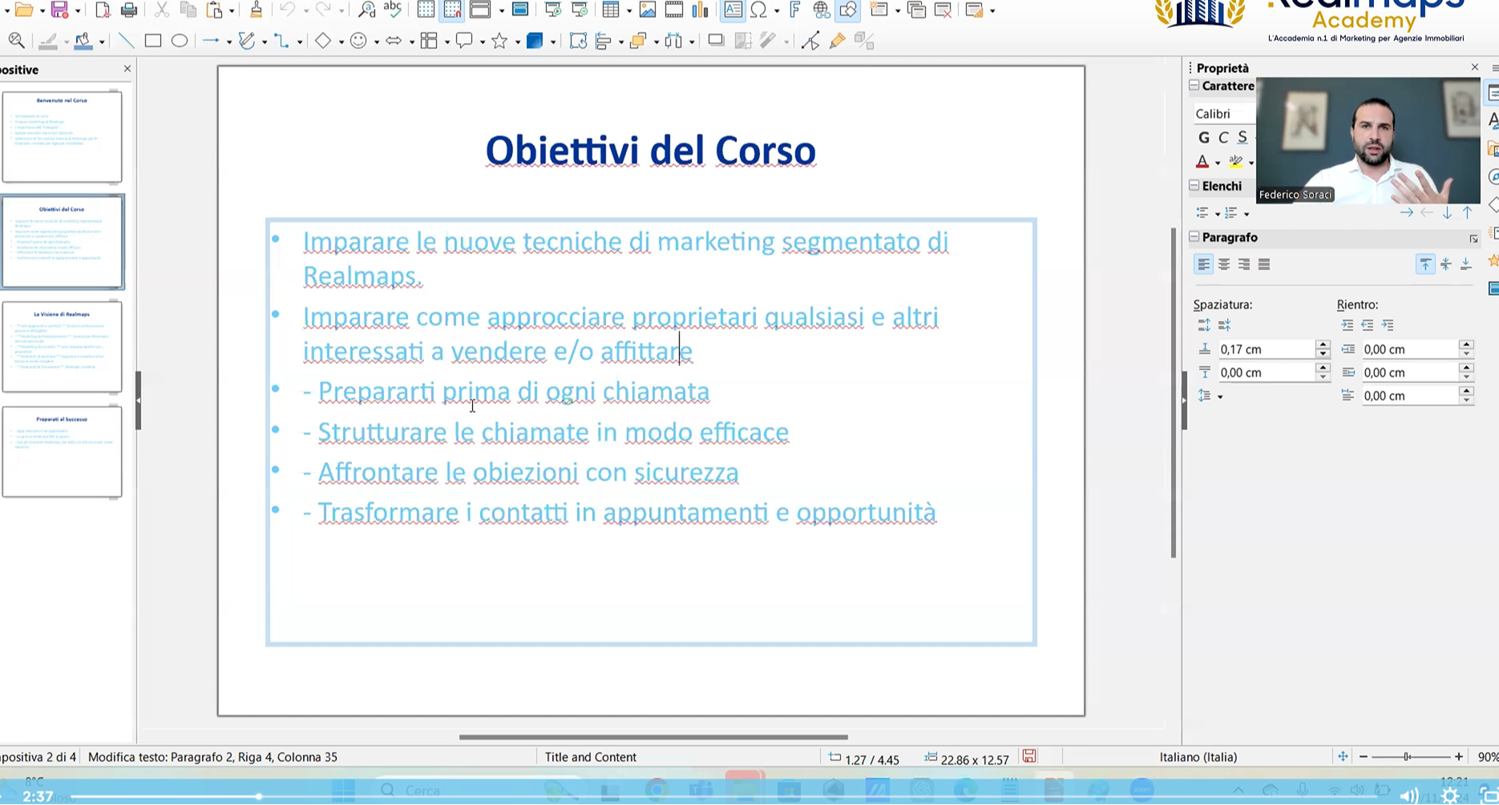Open video player settings gear
Screen dimensions: 1499x805
coord(1450,795)
